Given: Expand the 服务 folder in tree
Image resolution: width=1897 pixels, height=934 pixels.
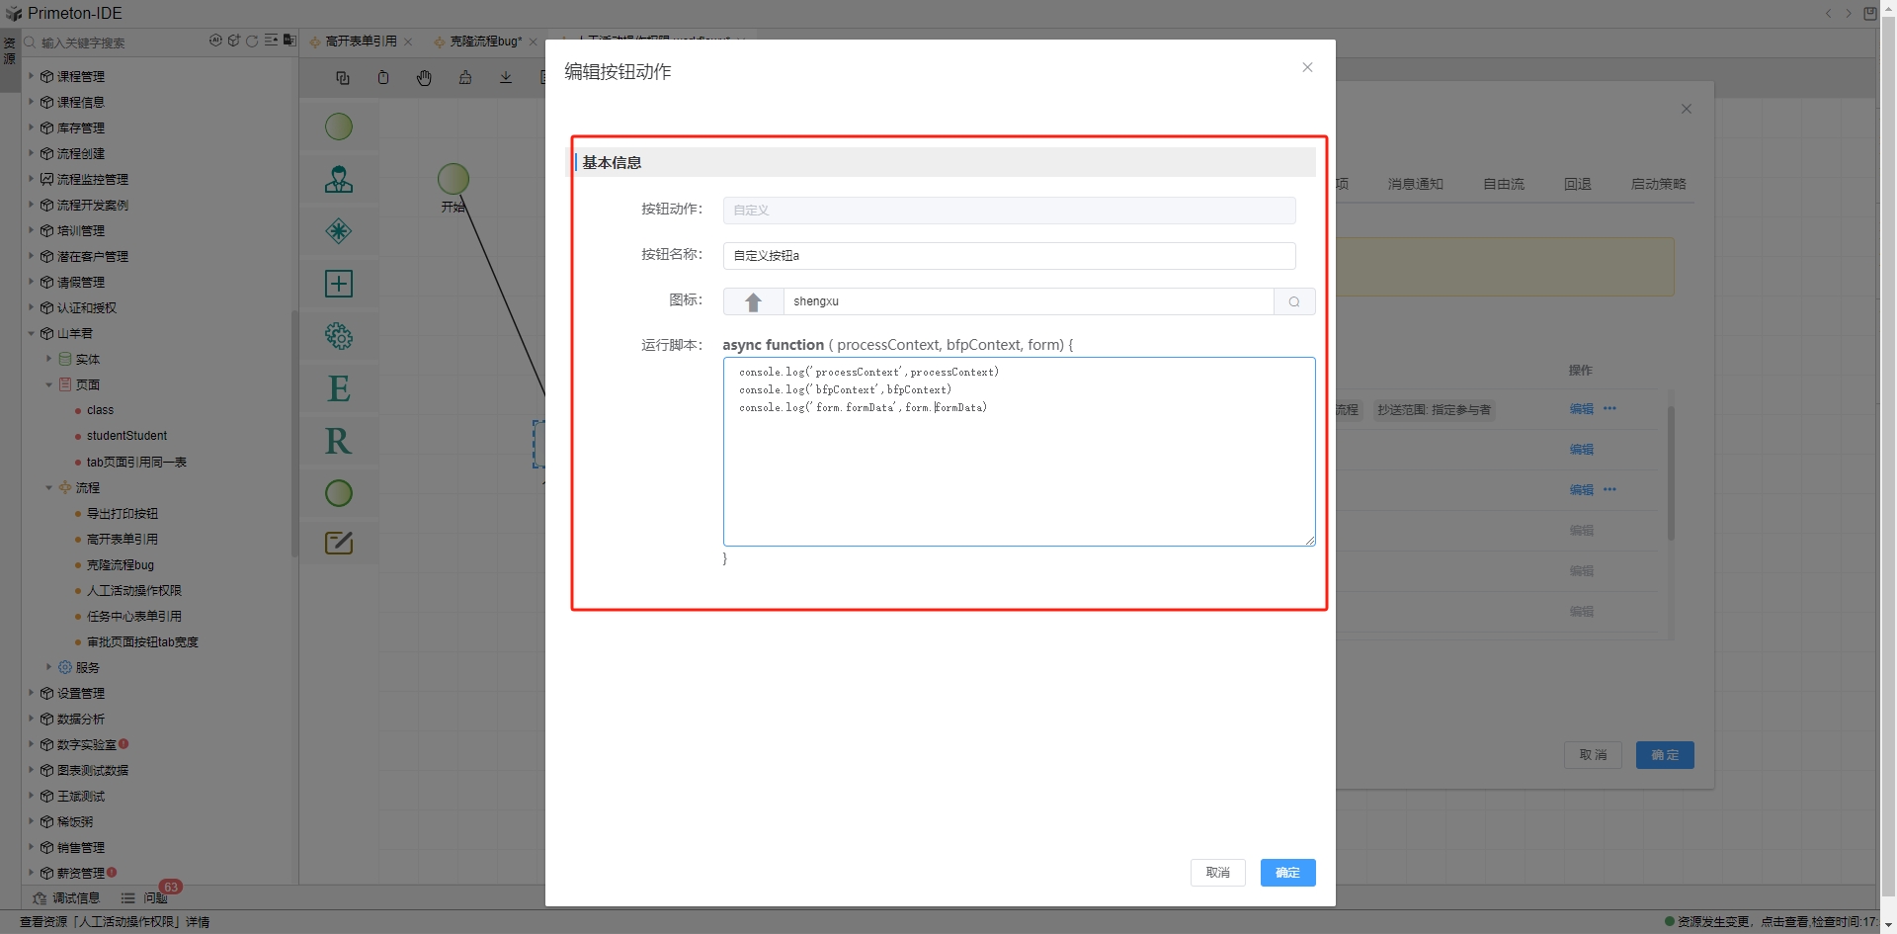Looking at the screenshot, I should pyautogui.click(x=48, y=667).
